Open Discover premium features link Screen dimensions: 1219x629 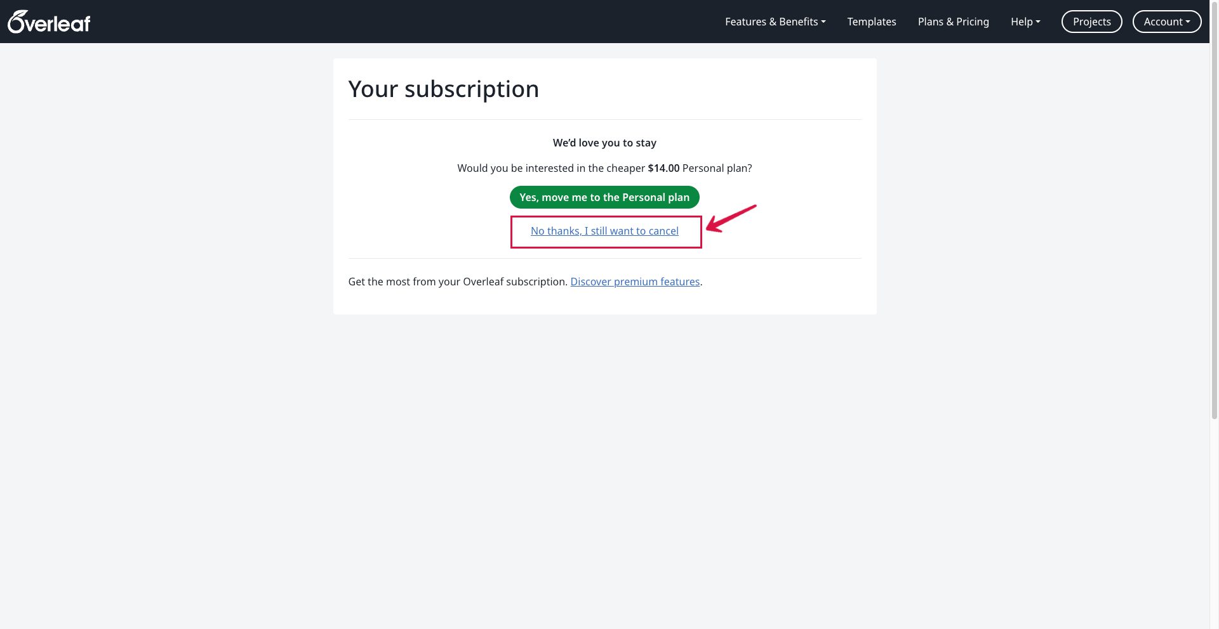635,282
